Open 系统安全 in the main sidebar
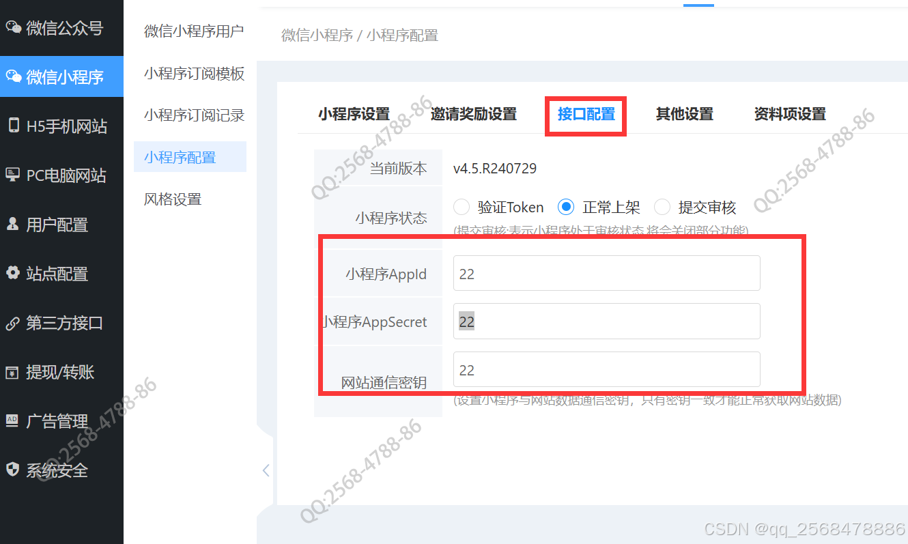Image resolution: width=908 pixels, height=544 pixels. tap(61, 470)
